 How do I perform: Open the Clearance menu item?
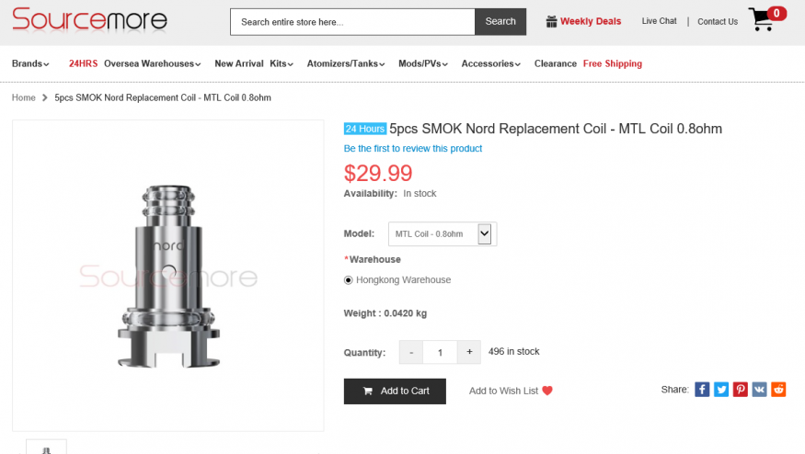click(x=555, y=64)
